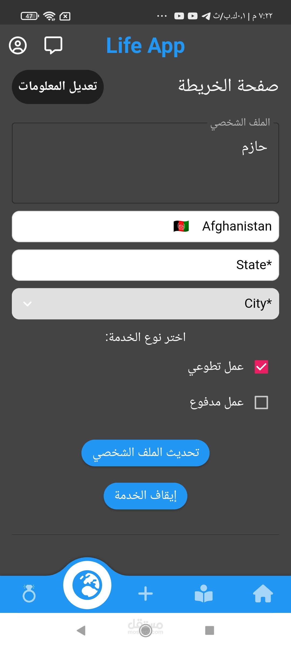Tap the Life App title
This screenshot has width=291, height=648.
pyautogui.click(x=145, y=45)
